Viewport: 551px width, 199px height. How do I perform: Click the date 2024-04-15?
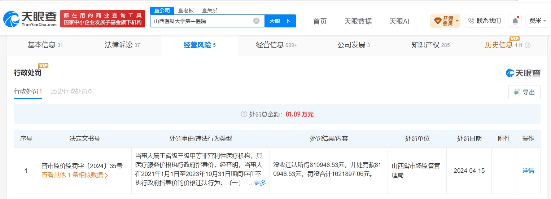[x=469, y=171]
